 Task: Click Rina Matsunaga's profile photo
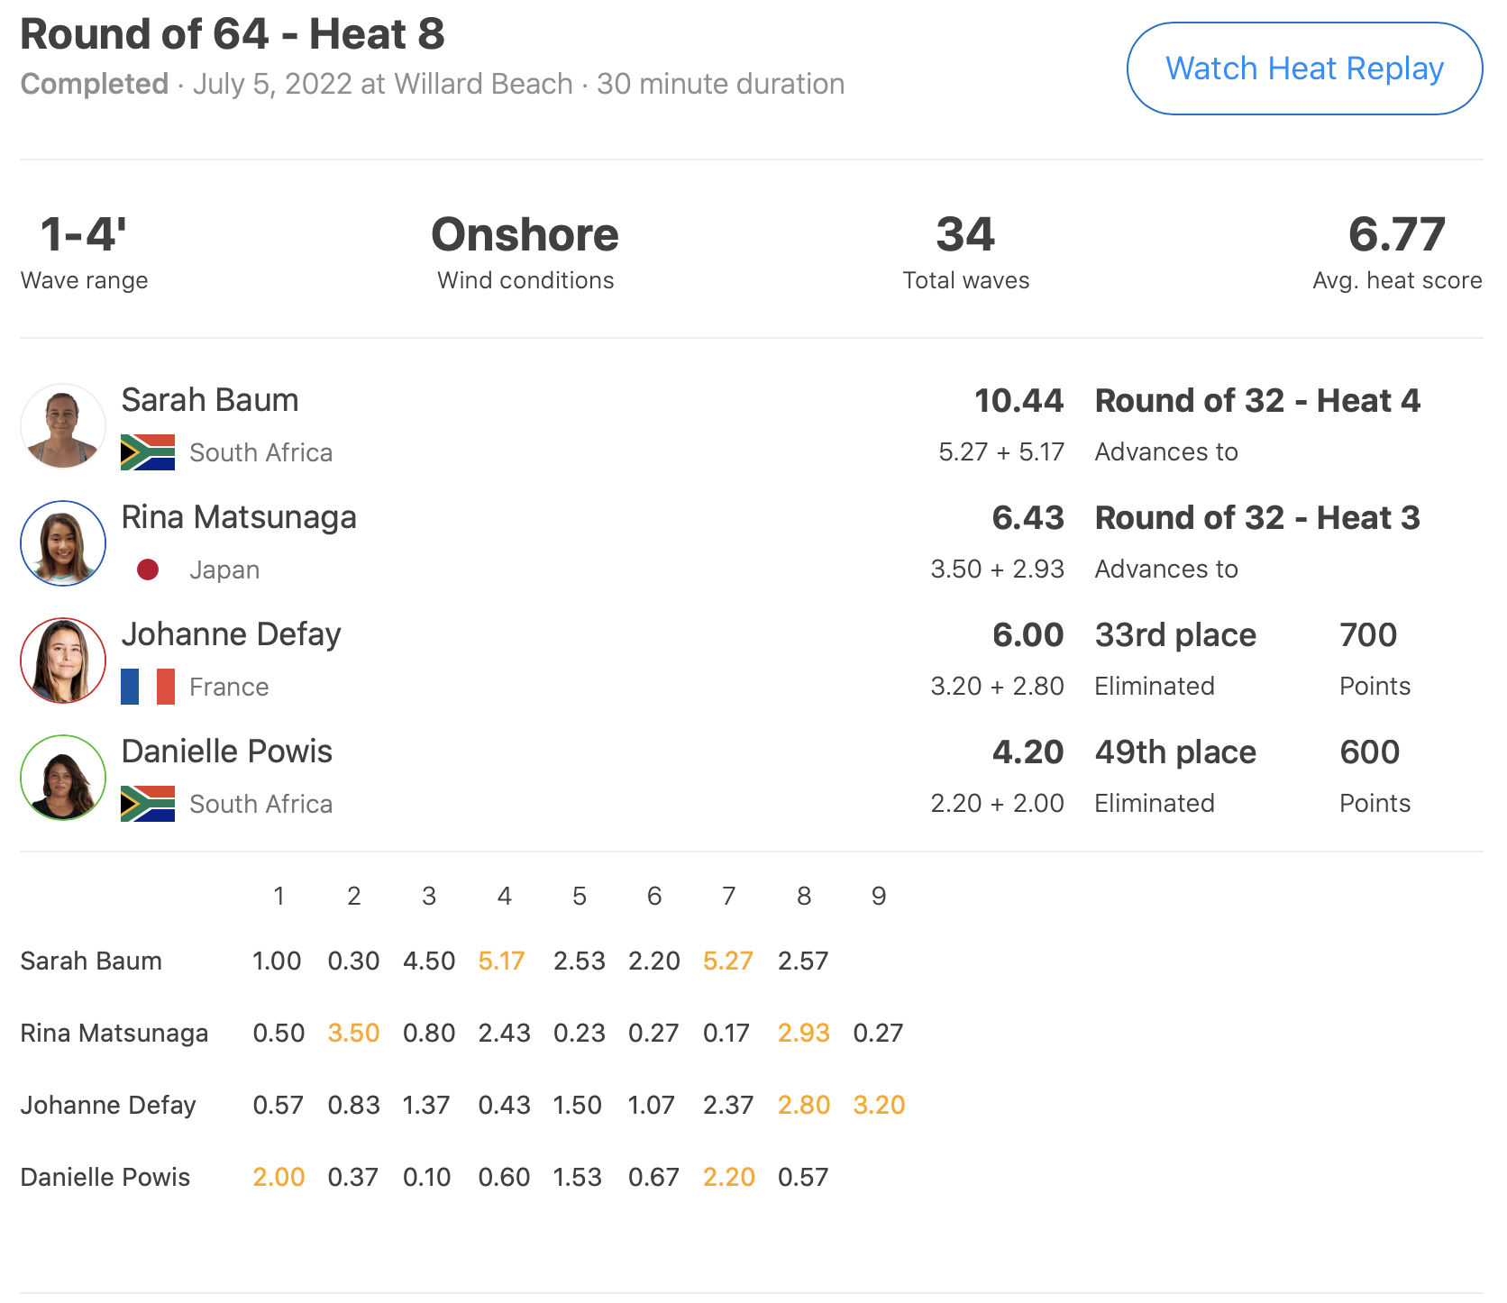(63, 543)
